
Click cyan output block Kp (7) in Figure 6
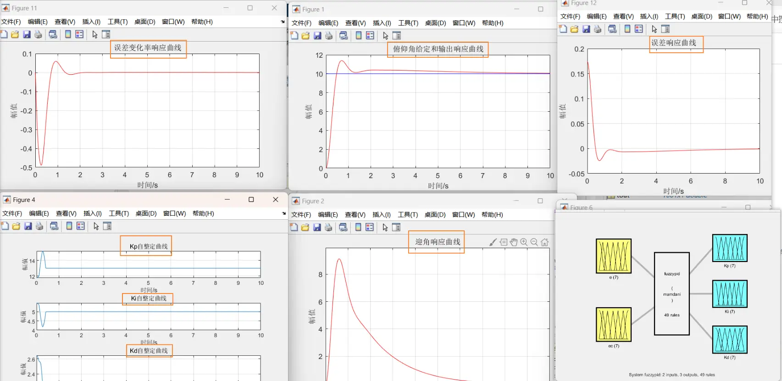[x=730, y=248]
